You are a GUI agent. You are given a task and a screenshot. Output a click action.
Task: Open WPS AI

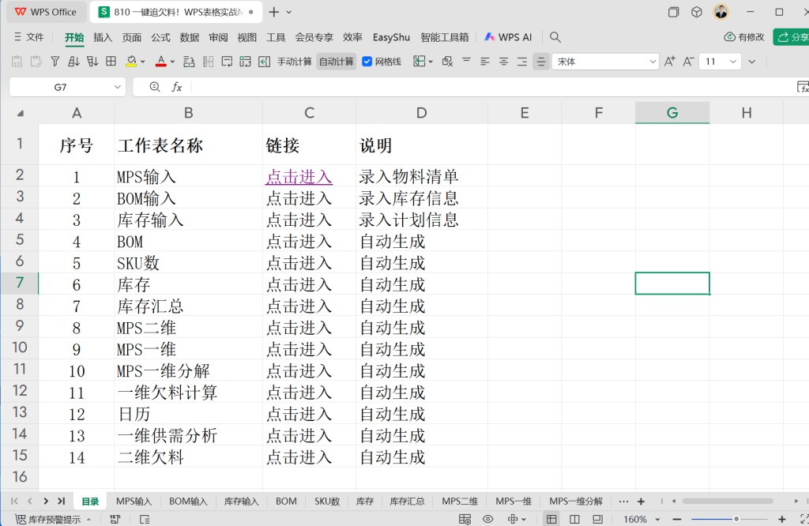pyautogui.click(x=508, y=37)
